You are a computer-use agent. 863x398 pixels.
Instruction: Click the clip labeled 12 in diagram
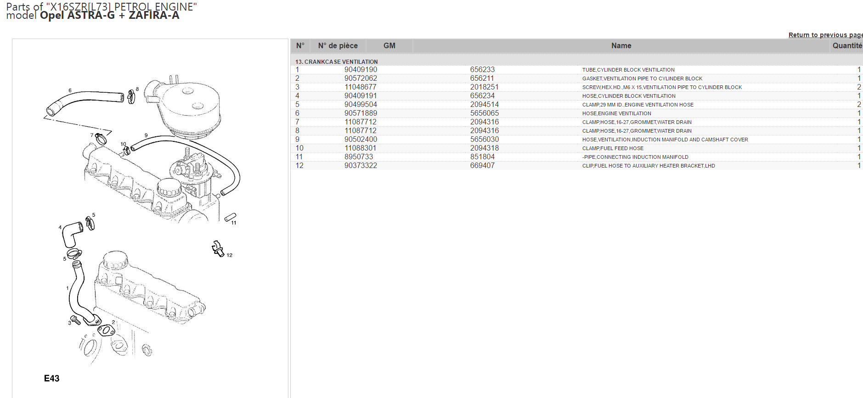click(218, 248)
